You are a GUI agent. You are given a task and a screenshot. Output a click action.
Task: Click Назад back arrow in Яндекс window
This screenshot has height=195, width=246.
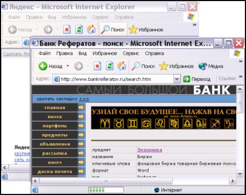[x=12, y=30]
